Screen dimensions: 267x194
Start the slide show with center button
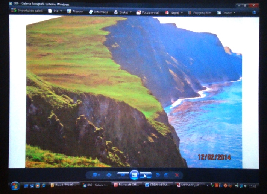tap(134, 175)
